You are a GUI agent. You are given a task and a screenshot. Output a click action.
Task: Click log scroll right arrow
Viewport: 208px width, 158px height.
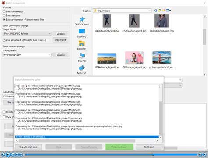157,141
